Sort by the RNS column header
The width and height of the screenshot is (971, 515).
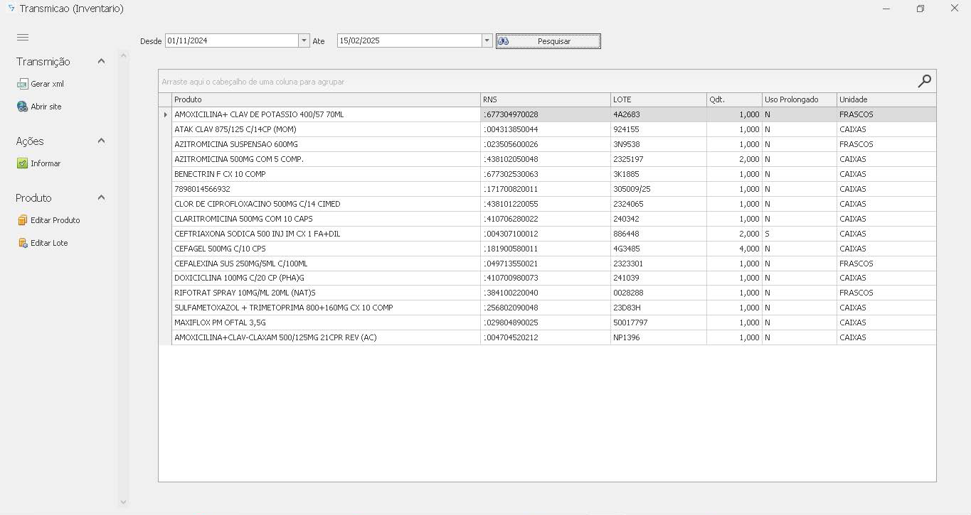pyautogui.click(x=546, y=99)
